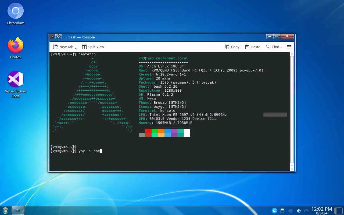Select the Firefox desktop icon
Screen dimensions: 344x215
(x=16, y=48)
